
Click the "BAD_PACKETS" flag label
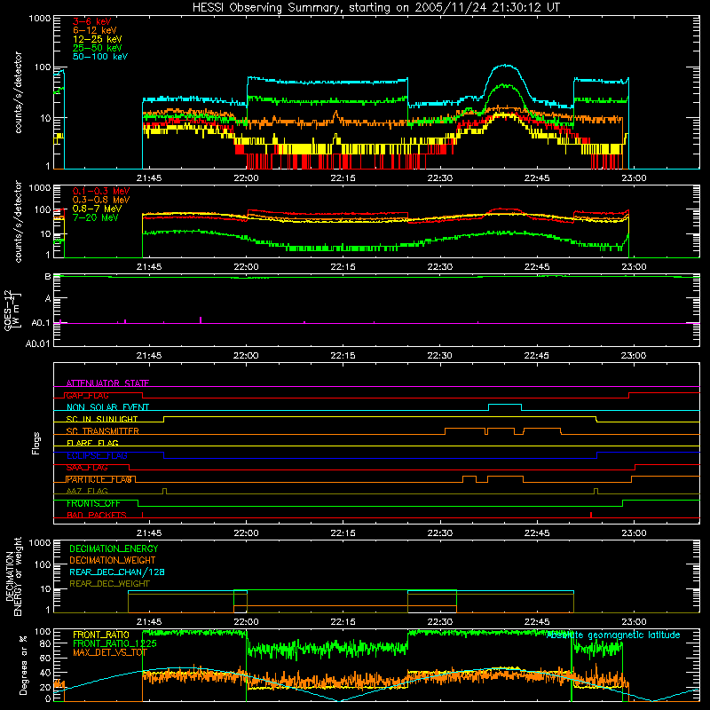(x=97, y=516)
